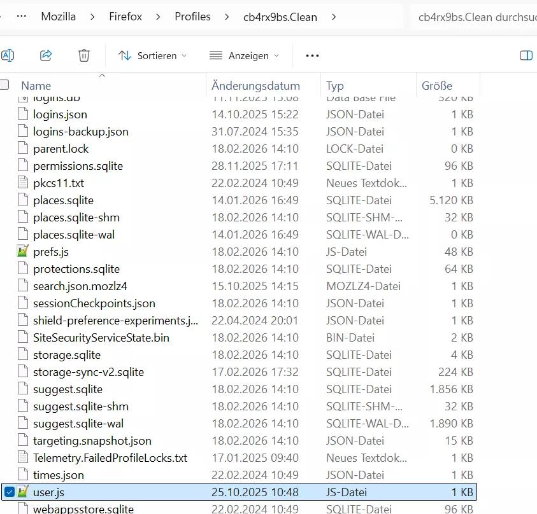Sort by the Größe column header
Image resolution: width=537 pixels, height=514 pixels.
pyautogui.click(x=436, y=85)
